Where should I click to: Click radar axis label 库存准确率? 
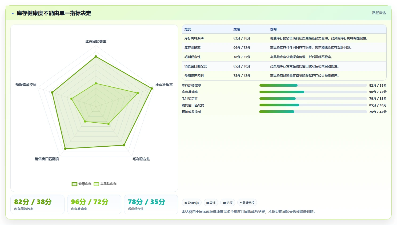pos(164,85)
